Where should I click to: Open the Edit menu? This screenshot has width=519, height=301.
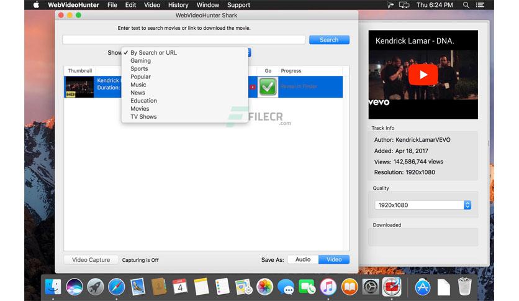[x=130, y=5]
